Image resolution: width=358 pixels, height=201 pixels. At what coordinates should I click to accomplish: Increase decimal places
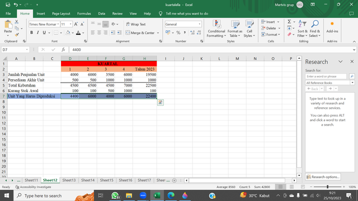pyautogui.click(x=192, y=33)
